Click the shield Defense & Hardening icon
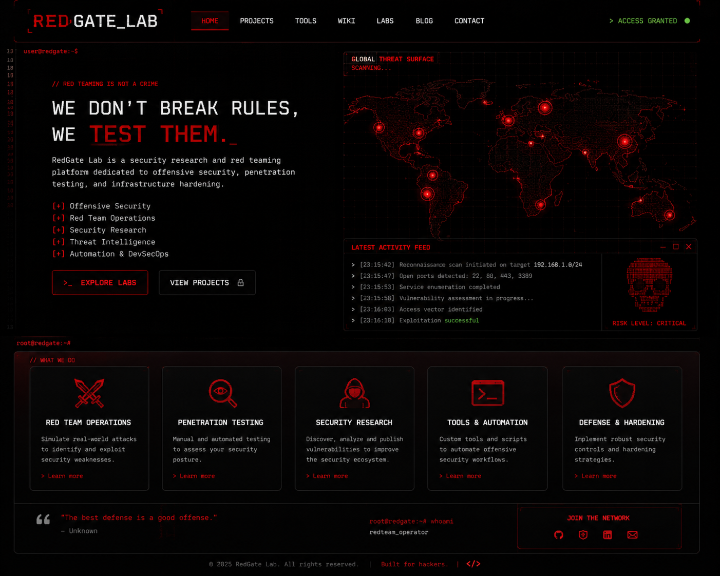720x576 pixels. [x=622, y=393]
